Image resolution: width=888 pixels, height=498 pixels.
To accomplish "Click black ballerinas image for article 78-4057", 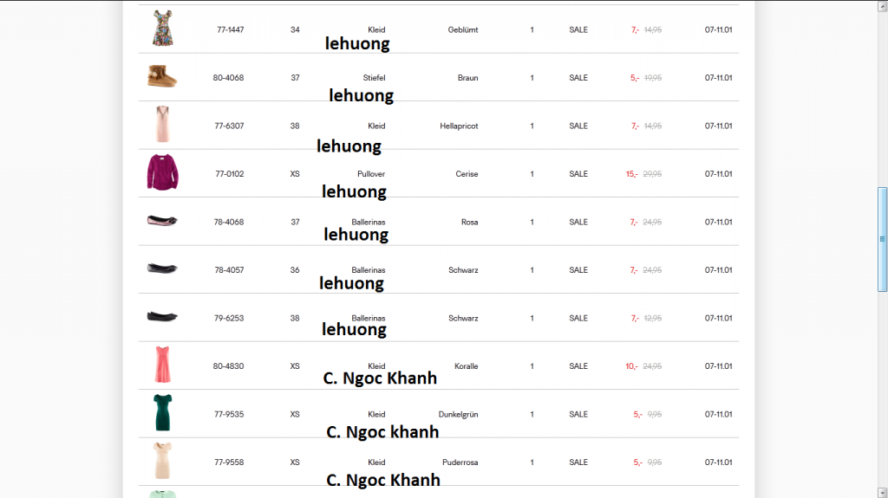I will click(x=162, y=268).
